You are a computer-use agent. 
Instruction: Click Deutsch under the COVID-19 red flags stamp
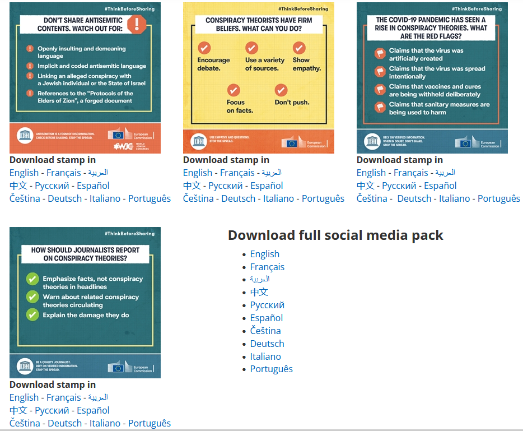pyautogui.click(x=414, y=198)
